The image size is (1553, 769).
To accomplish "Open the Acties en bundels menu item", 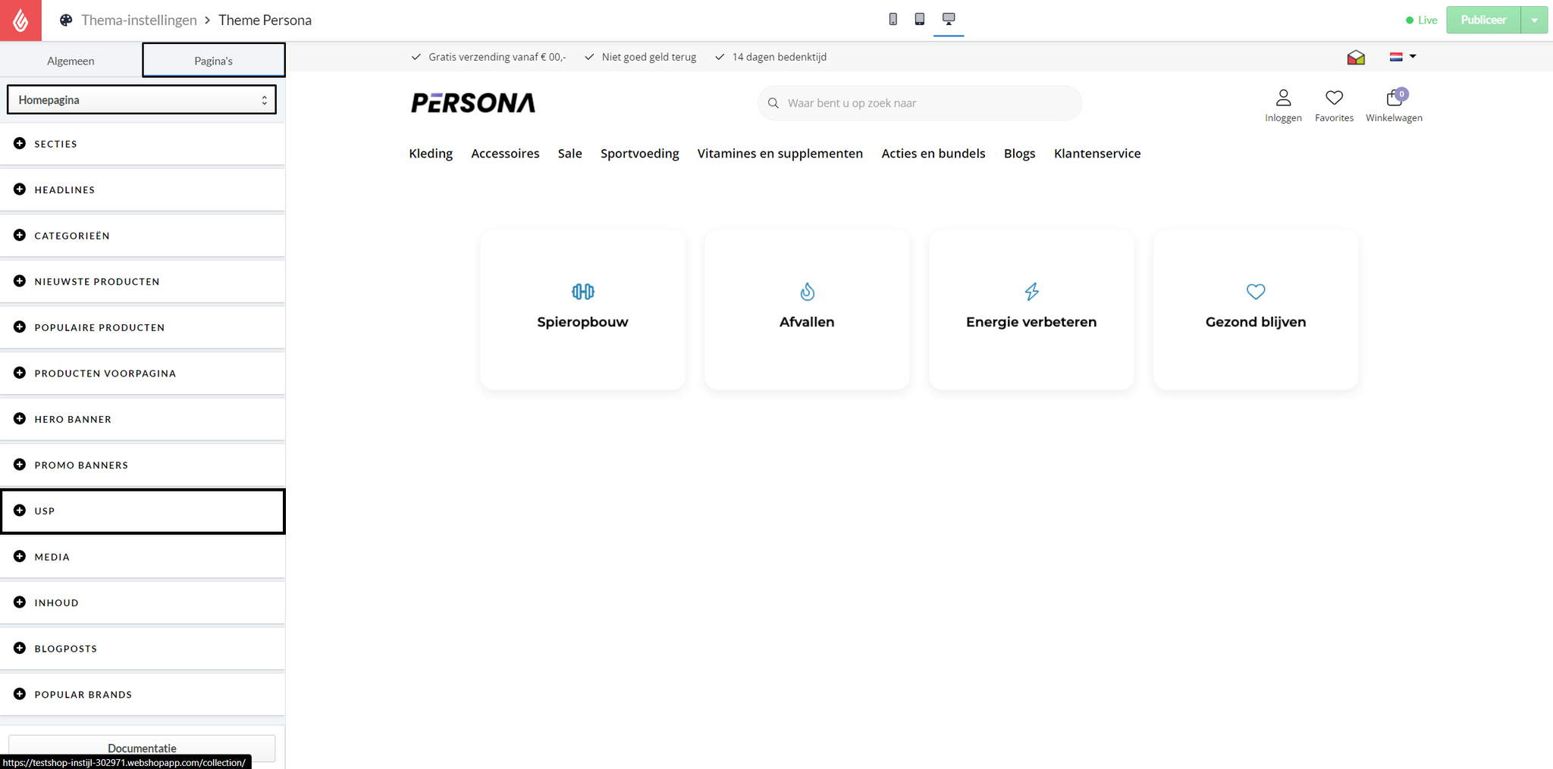I will (933, 153).
